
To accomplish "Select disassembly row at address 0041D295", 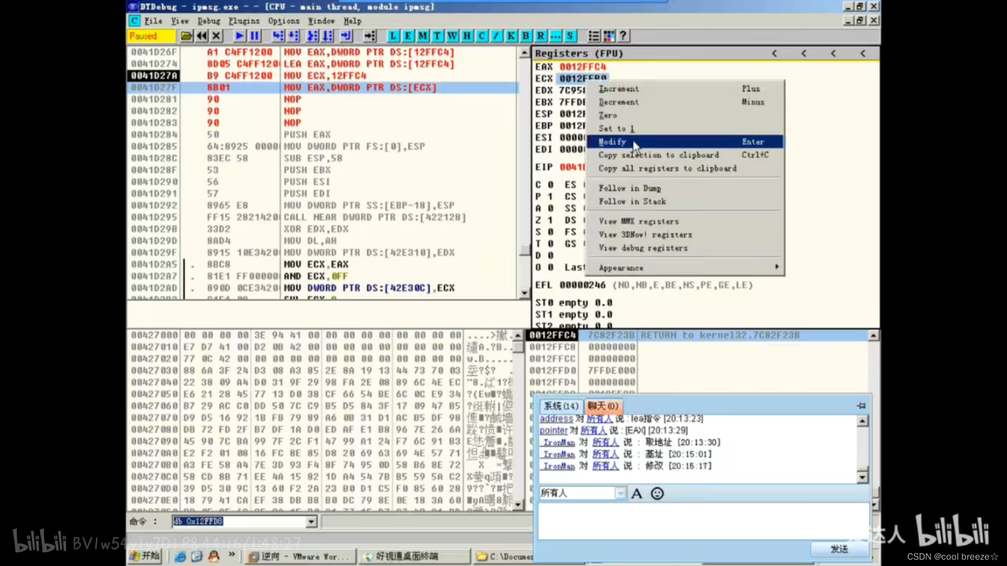I will [323, 217].
